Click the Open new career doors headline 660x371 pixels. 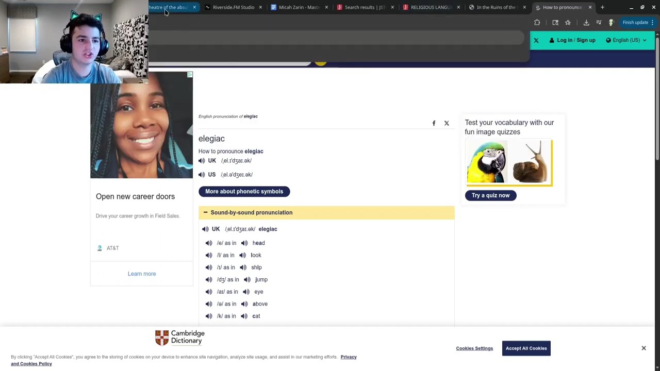coord(135,197)
